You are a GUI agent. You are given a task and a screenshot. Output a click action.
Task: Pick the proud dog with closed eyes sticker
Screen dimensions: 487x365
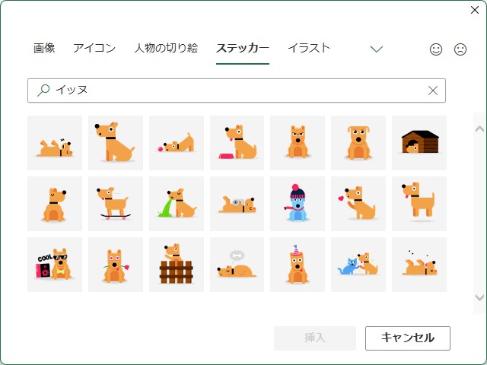55,204
